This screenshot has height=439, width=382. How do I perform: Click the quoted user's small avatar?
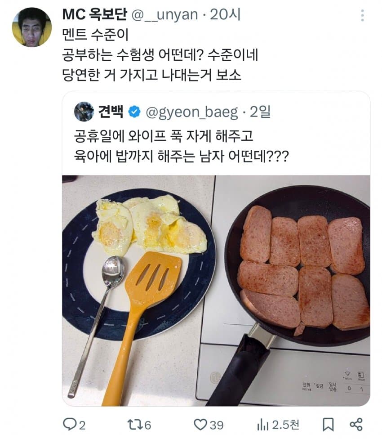pos(84,112)
